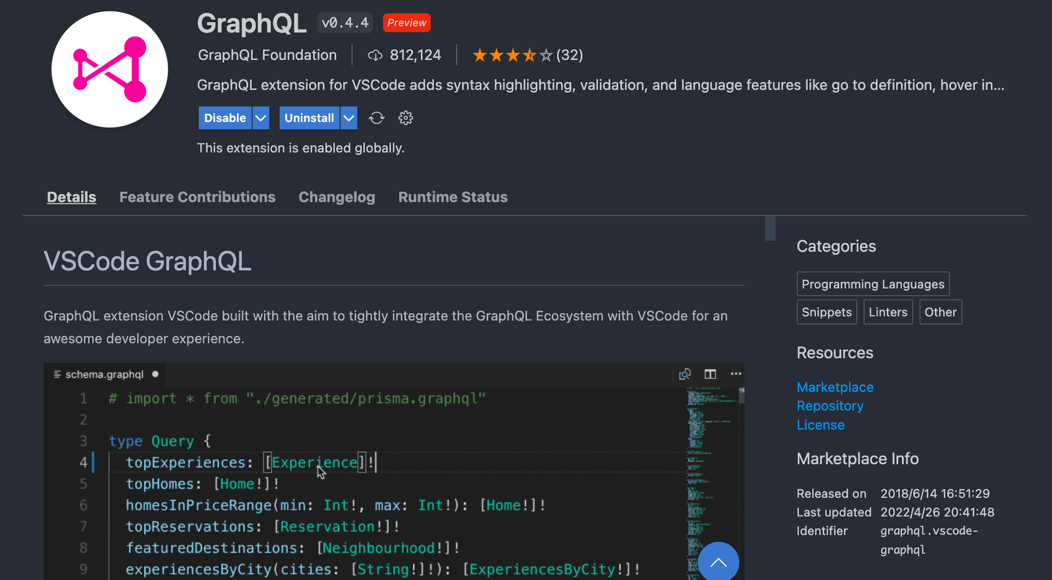Open the Disable dropdown arrow
Image resolution: width=1052 pixels, height=580 pixels.
pos(261,118)
